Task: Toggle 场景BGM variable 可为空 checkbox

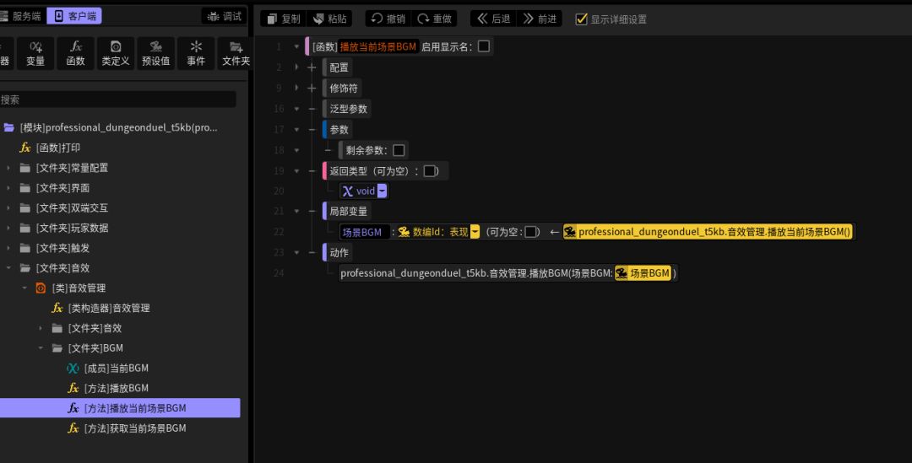Action: (x=530, y=232)
